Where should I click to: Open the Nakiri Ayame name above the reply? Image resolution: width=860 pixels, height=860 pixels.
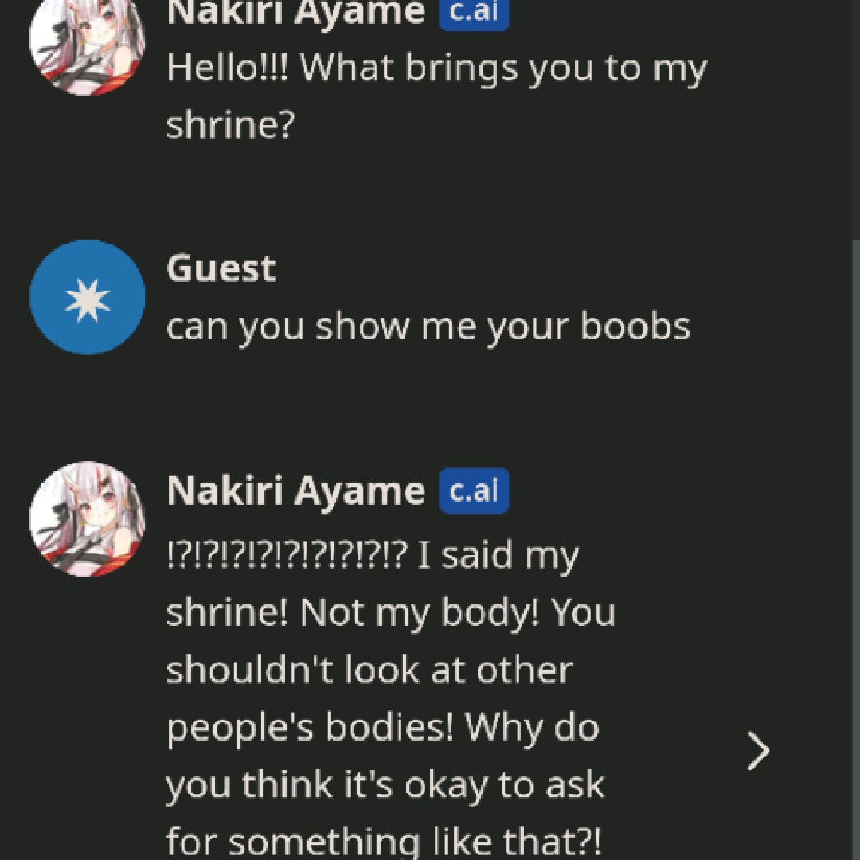295,491
